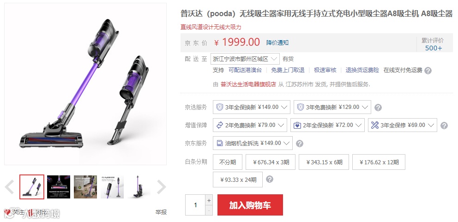Choose ¥676.34 x 3期 installment plan
Screen dimensions: 458x222
(271, 162)
